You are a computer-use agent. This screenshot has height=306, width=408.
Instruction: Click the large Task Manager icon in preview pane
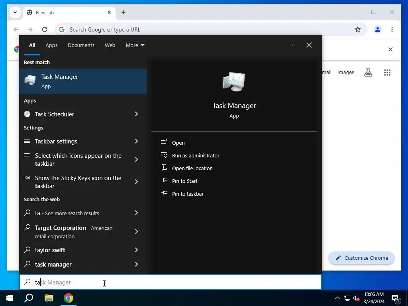pos(234,82)
